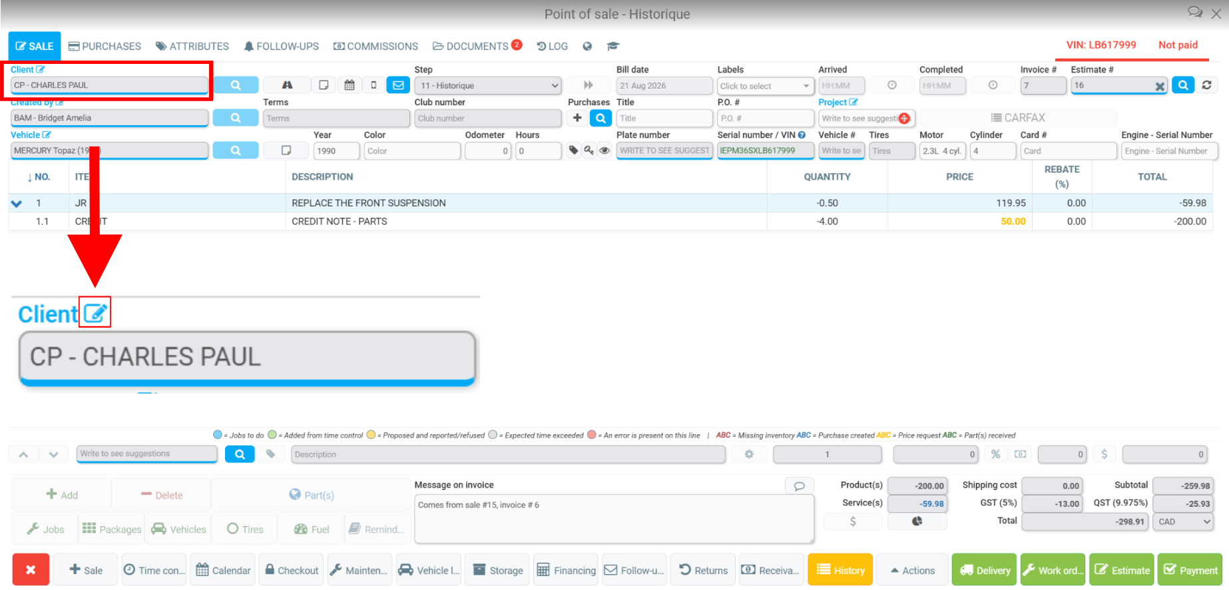Click the Bill date field
This screenshot has height=590, width=1229.
[664, 86]
